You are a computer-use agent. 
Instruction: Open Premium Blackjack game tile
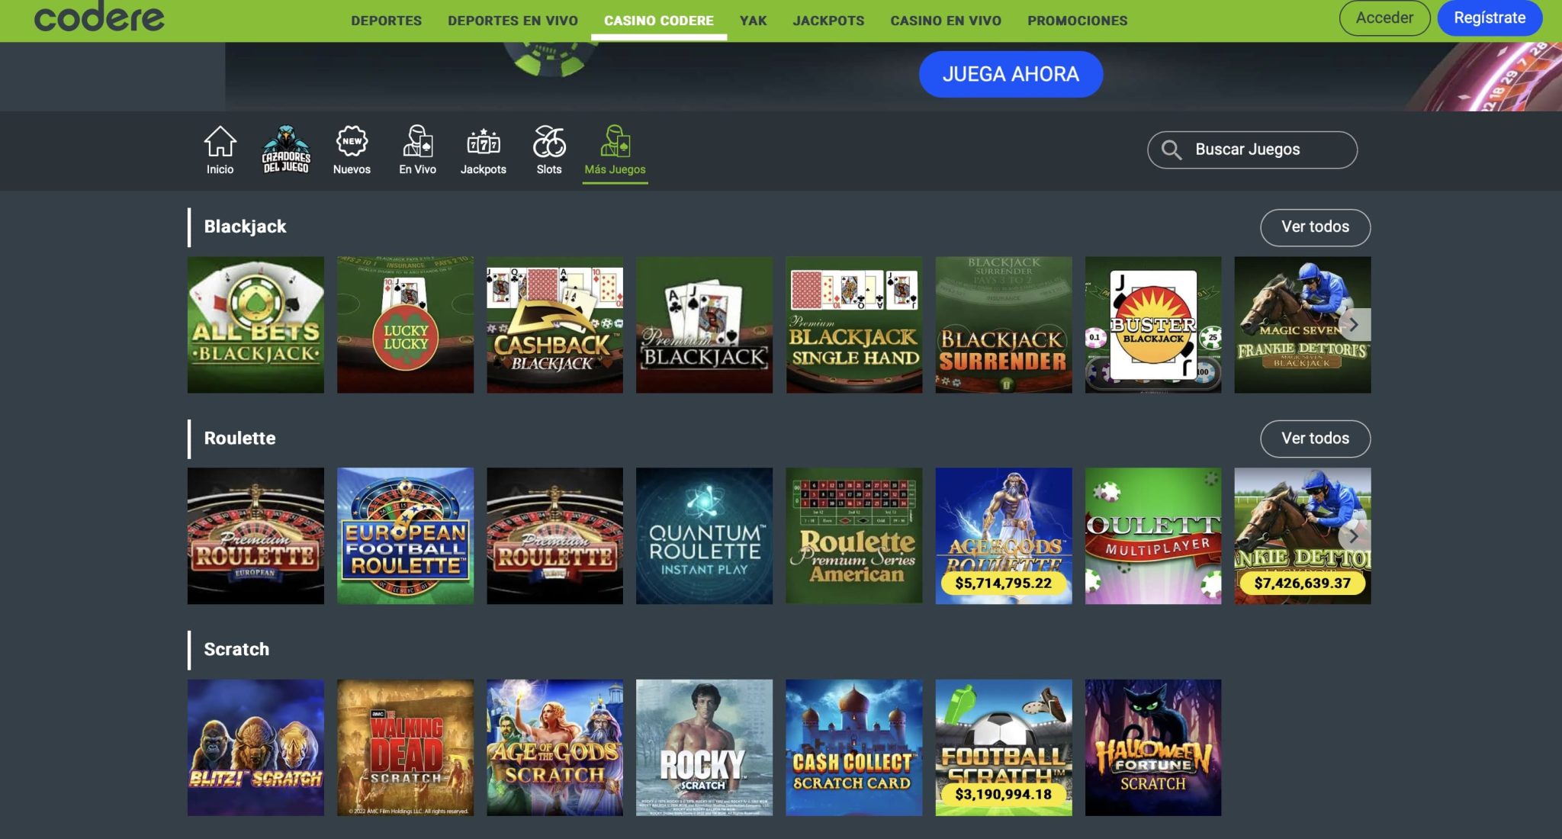(x=704, y=325)
